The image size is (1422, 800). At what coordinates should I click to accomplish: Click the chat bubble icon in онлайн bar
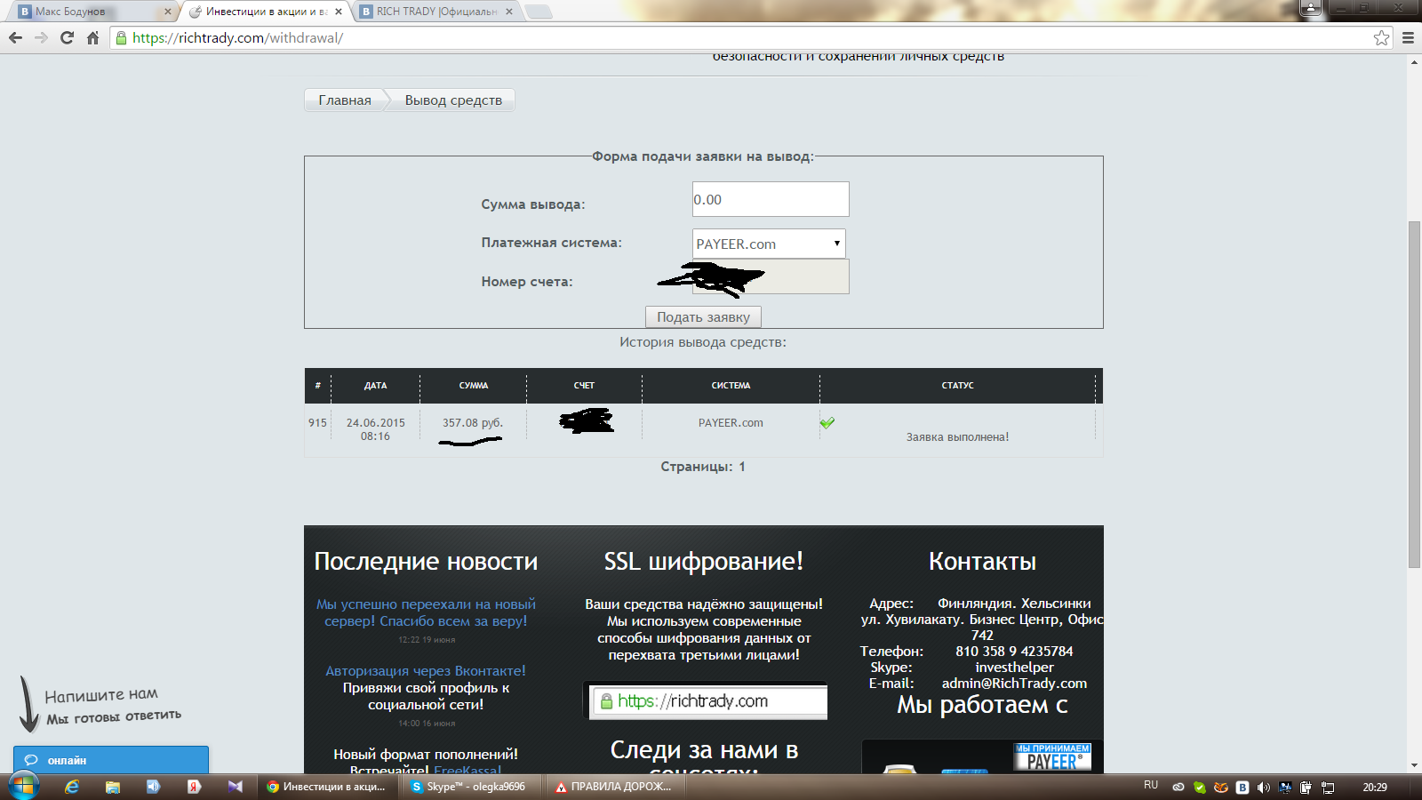[31, 760]
